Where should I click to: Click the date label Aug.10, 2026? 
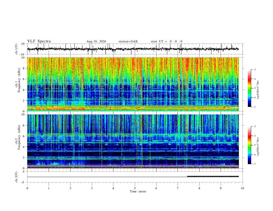(96, 41)
